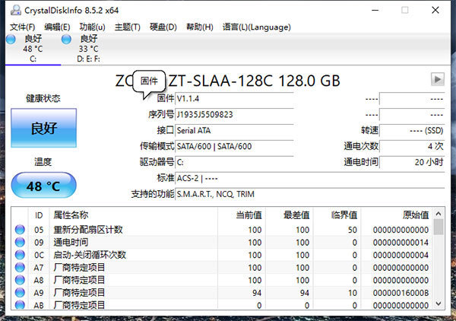Screen dimensions: 456x321
Task: Select the 厂商特定项目 name in row A9
Action: 79,293
